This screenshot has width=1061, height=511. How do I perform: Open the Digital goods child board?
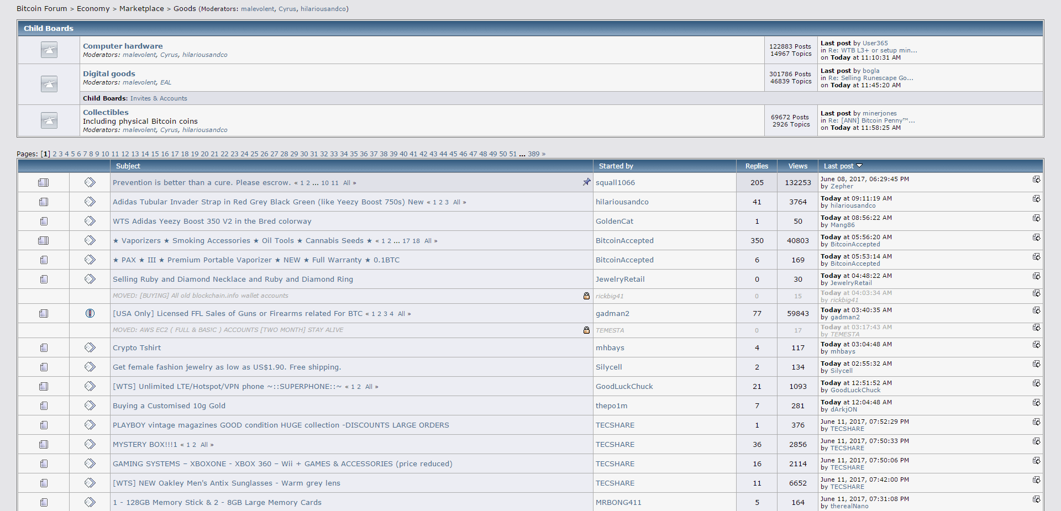(109, 73)
